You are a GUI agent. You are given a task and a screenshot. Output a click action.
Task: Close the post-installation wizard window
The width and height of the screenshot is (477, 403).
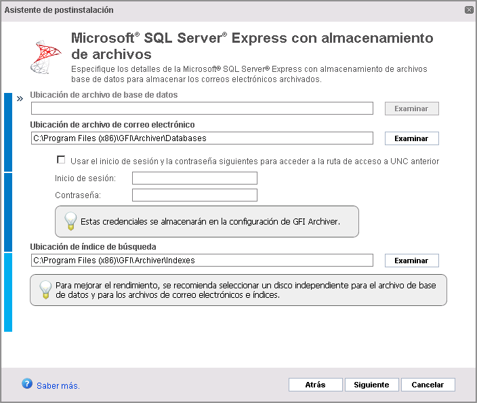click(469, 9)
